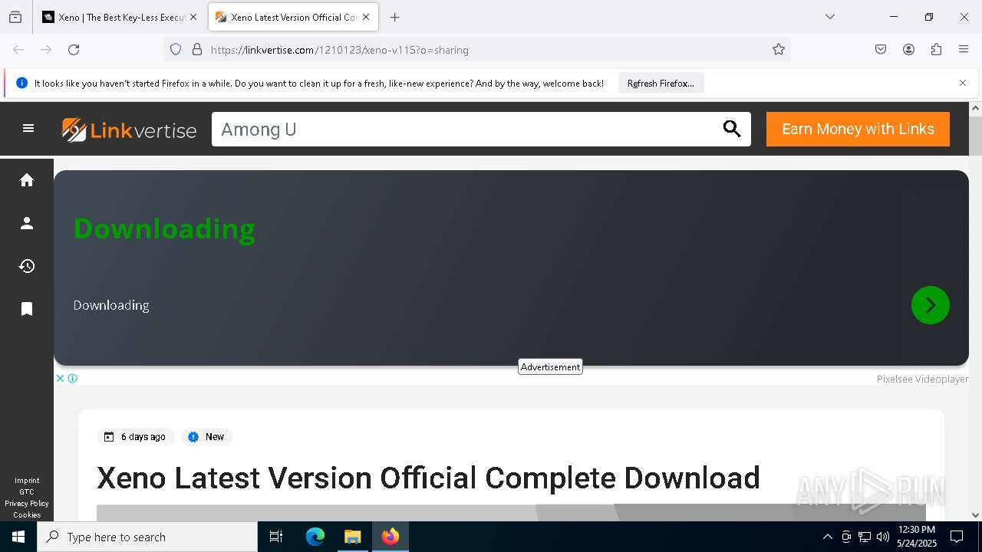Click the search magnifier icon
This screenshot has width=982, height=552.
(732, 129)
